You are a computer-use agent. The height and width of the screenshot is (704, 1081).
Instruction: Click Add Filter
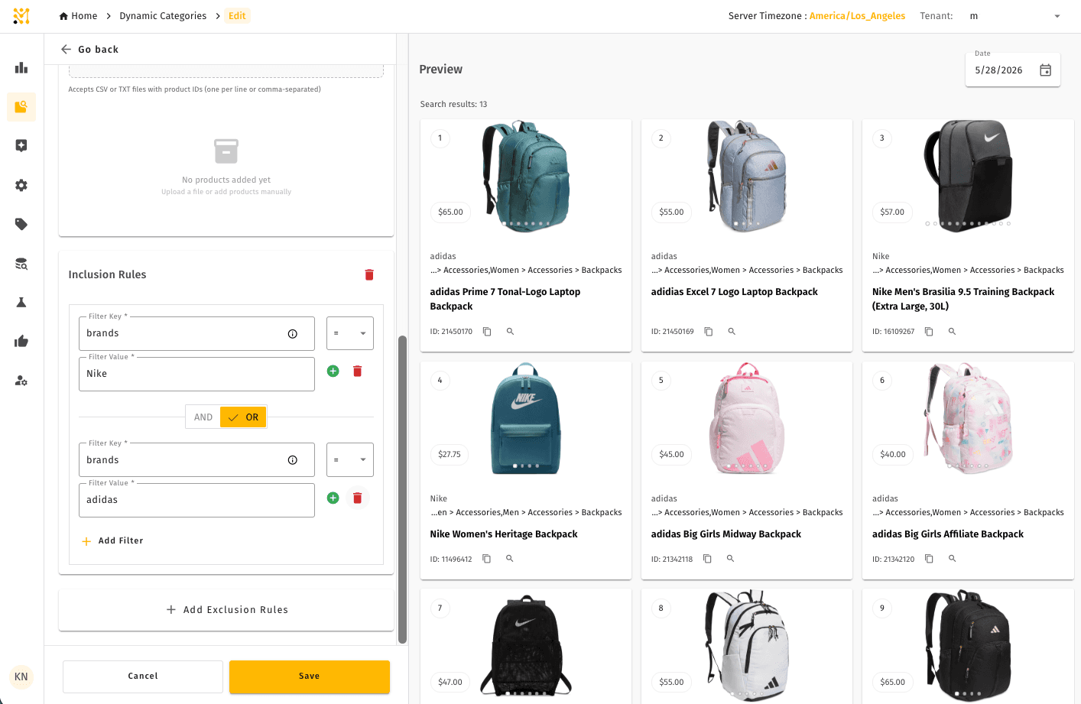pos(112,540)
